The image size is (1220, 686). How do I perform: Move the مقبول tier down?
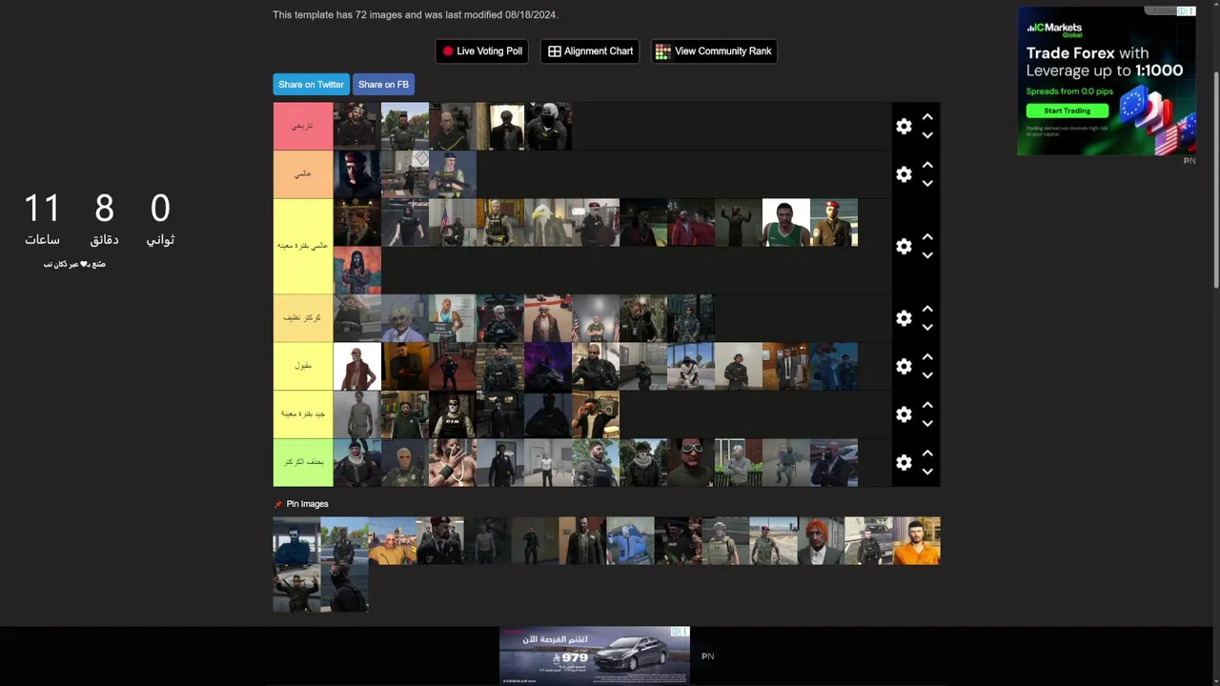click(x=927, y=375)
